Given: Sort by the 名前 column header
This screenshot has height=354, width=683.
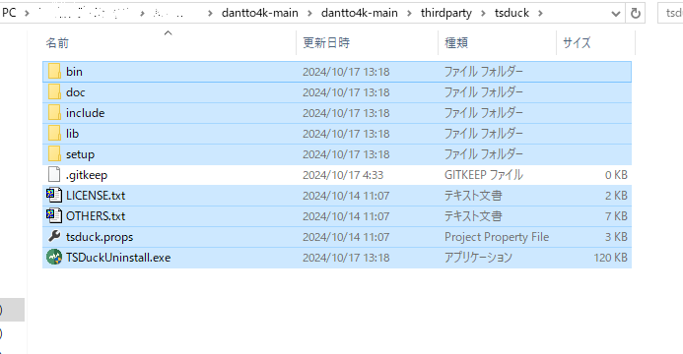Looking at the screenshot, I should (x=57, y=42).
